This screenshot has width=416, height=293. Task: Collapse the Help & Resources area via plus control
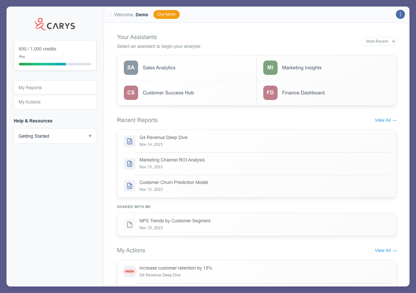(90, 136)
